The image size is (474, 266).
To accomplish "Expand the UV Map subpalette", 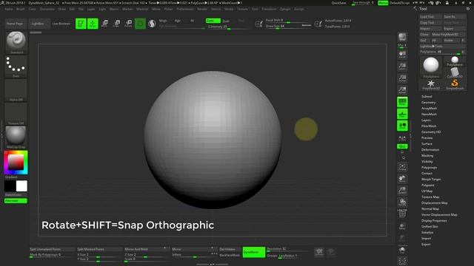I will pos(427,191).
